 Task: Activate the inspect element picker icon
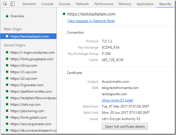[x=5, y=4]
